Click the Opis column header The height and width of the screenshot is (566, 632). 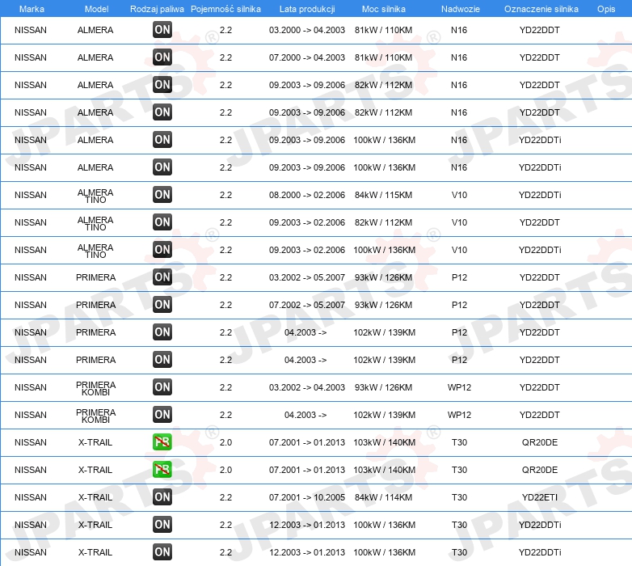(x=606, y=9)
